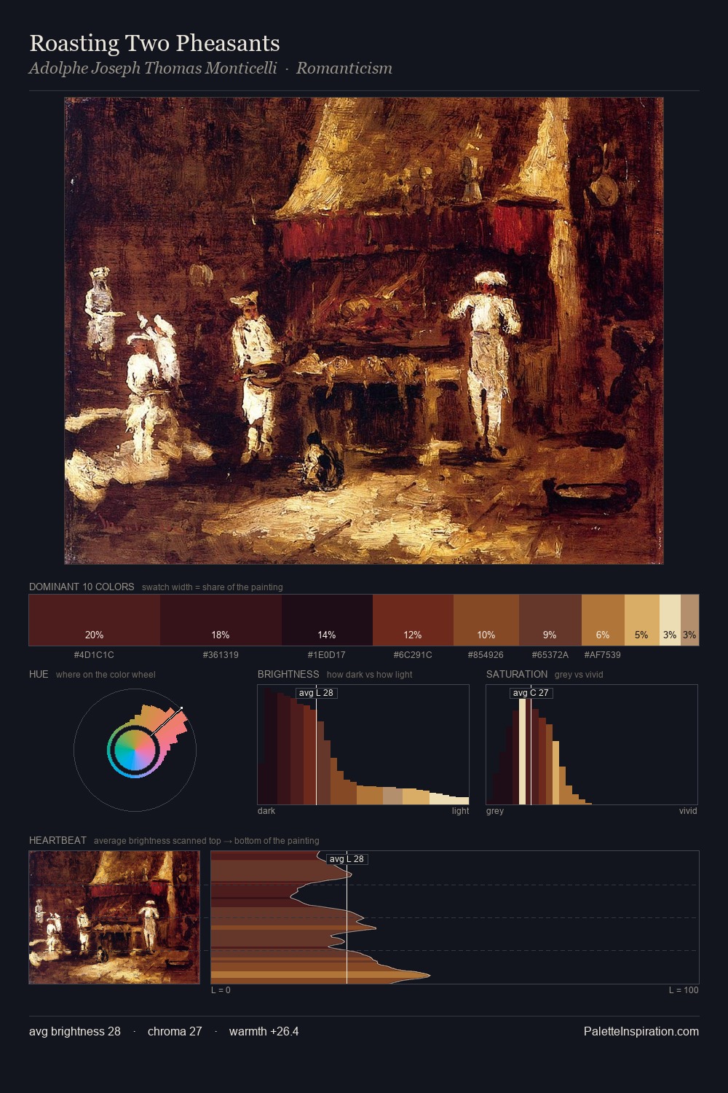This screenshot has height=1093, width=728.
Task: Click the title 'Roasting Two Pheasants'
Action: coord(154,43)
